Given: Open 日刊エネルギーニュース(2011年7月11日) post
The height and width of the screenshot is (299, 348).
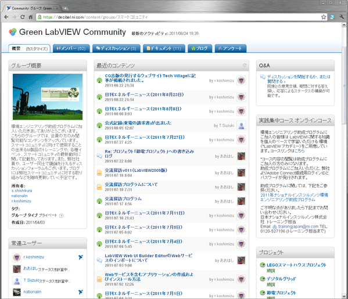Looking at the screenshot, I should tap(145, 213).
